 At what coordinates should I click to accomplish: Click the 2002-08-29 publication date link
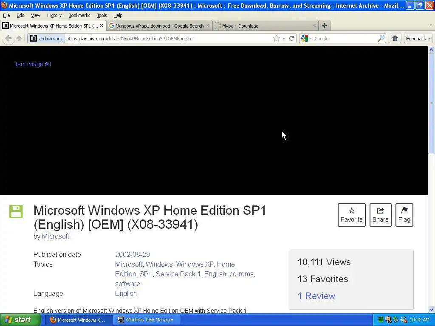133,254
